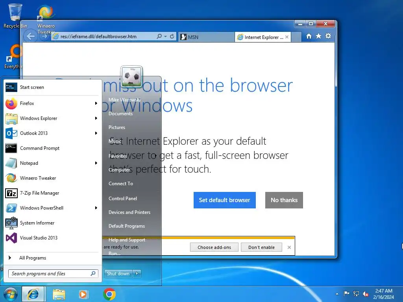Expand Windows Explorer jump list arrow
This screenshot has width=403, height=302.
point(96,118)
